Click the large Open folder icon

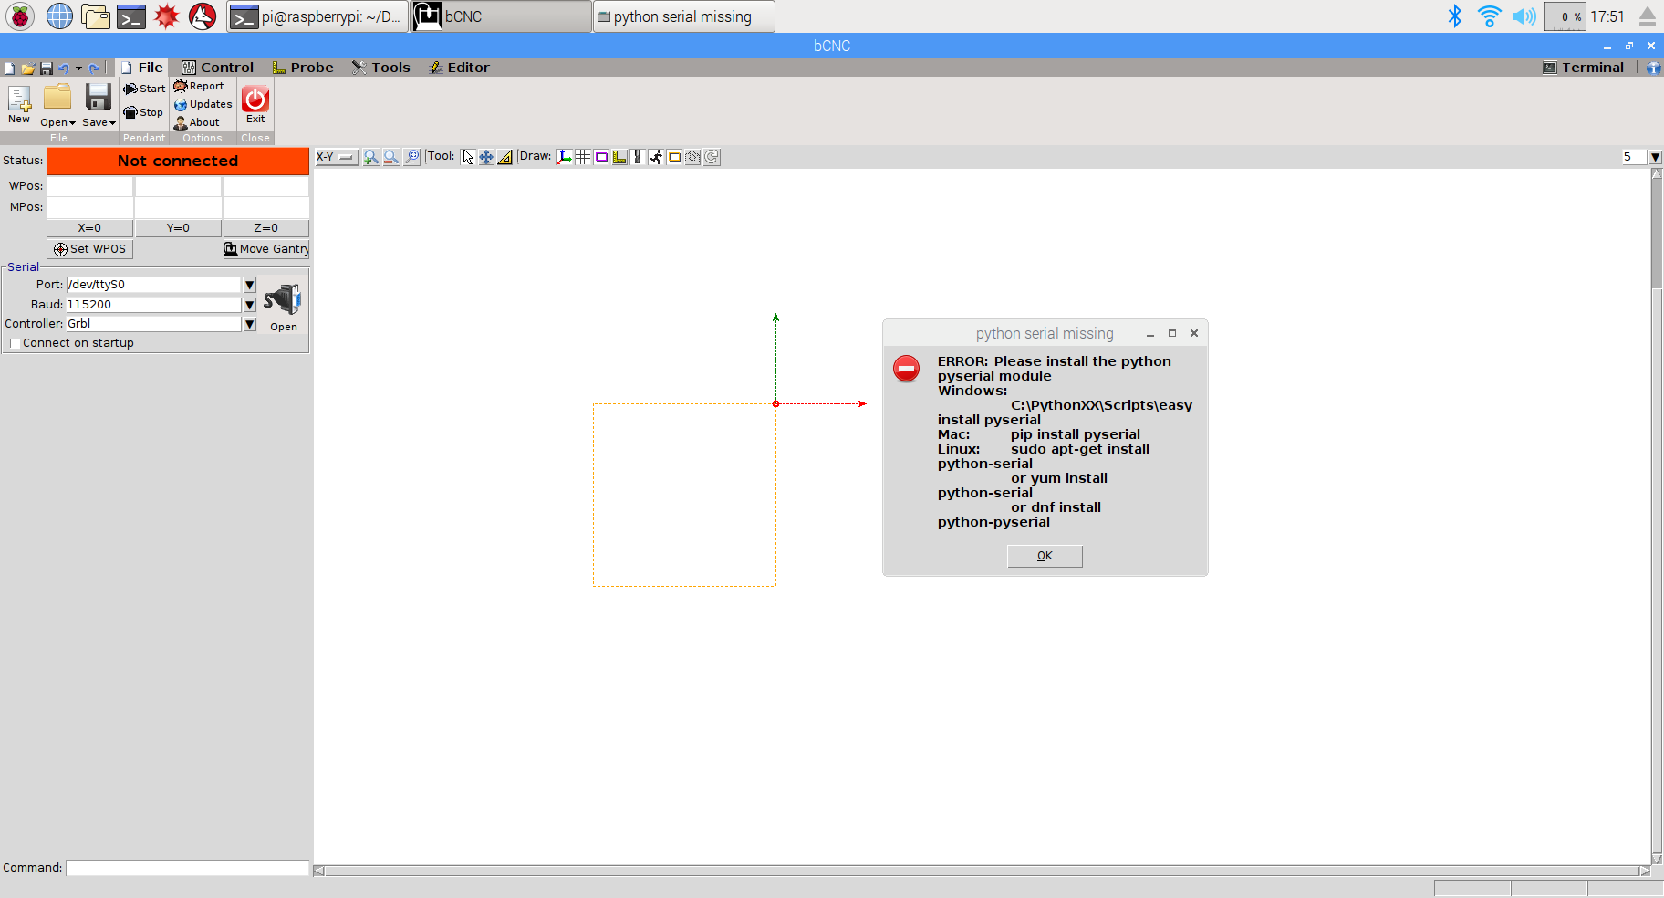point(57,97)
